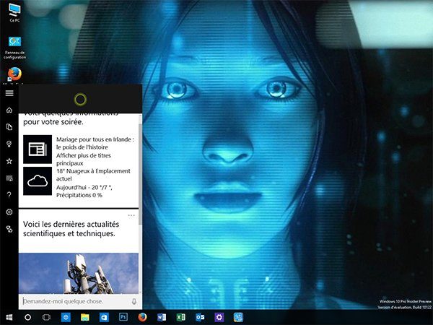The height and width of the screenshot is (325, 433).
Task: Open the Store app on taskbar
Action: [x=104, y=317]
